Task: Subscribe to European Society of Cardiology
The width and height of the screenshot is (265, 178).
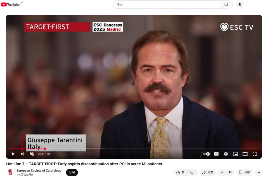Action: pyautogui.click(x=72, y=172)
